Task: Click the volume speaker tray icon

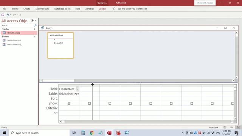Action: click(x=204, y=133)
